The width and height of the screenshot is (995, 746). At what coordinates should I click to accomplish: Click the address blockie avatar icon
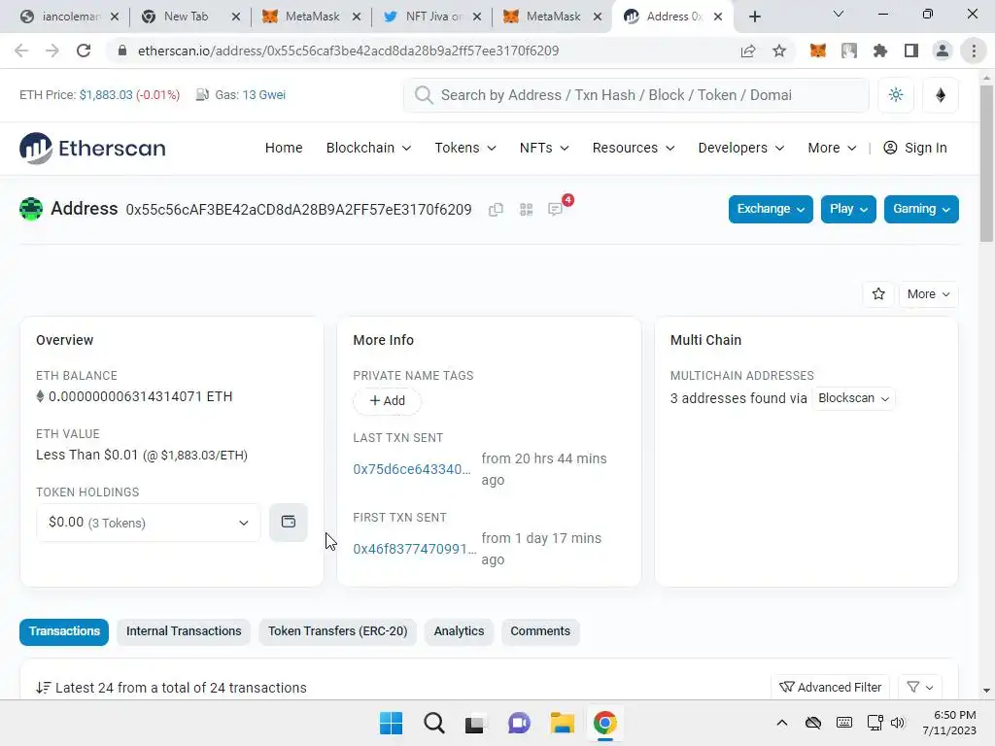(x=31, y=209)
